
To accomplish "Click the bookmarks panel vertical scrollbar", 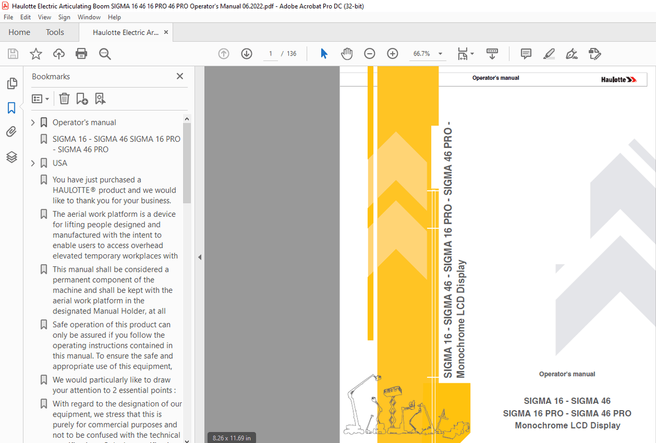I will [x=187, y=164].
